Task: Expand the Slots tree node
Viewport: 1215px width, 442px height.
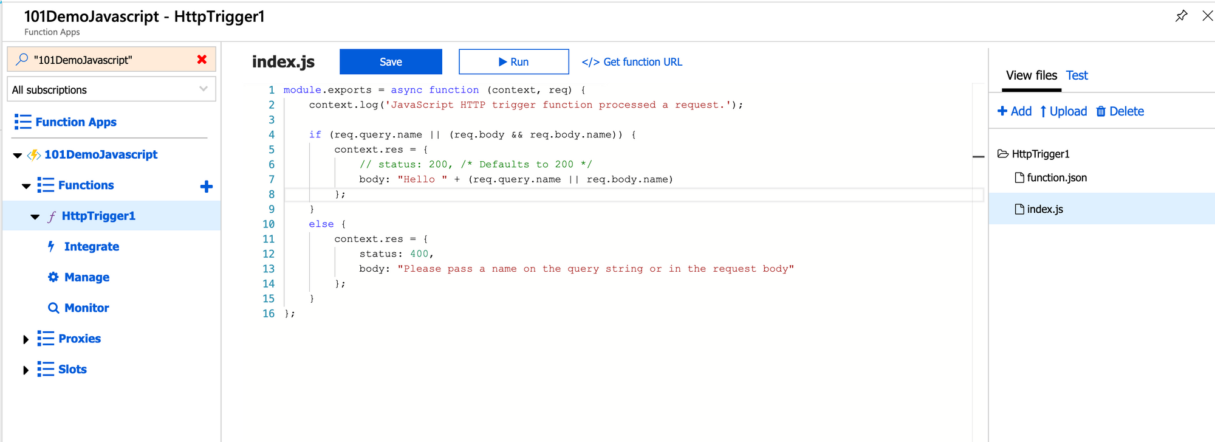Action: click(26, 370)
